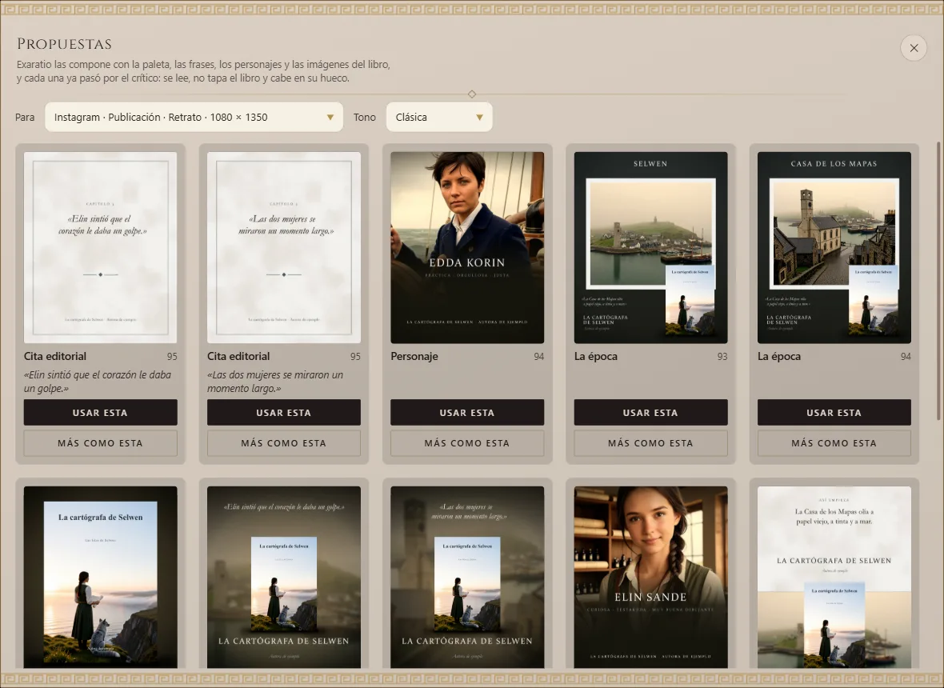Select the «Elin sintió que el corazón» quote preview
This screenshot has height=688, width=944.
(x=101, y=247)
